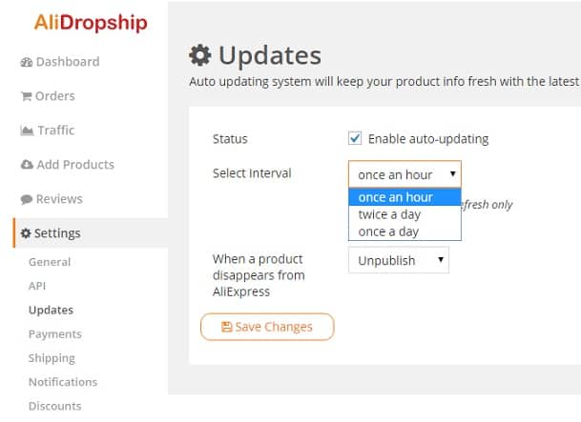Image resolution: width=581 pixels, height=422 pixels.
Task: Open Dashboard via its gauge icon
Action: tap(27, 62)
